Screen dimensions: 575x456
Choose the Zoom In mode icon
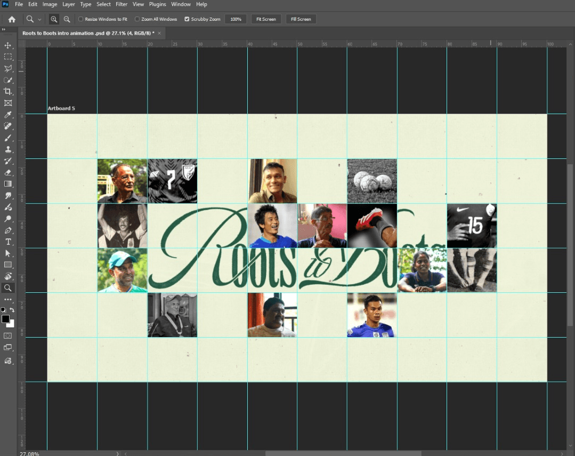(x=54, y=19)
